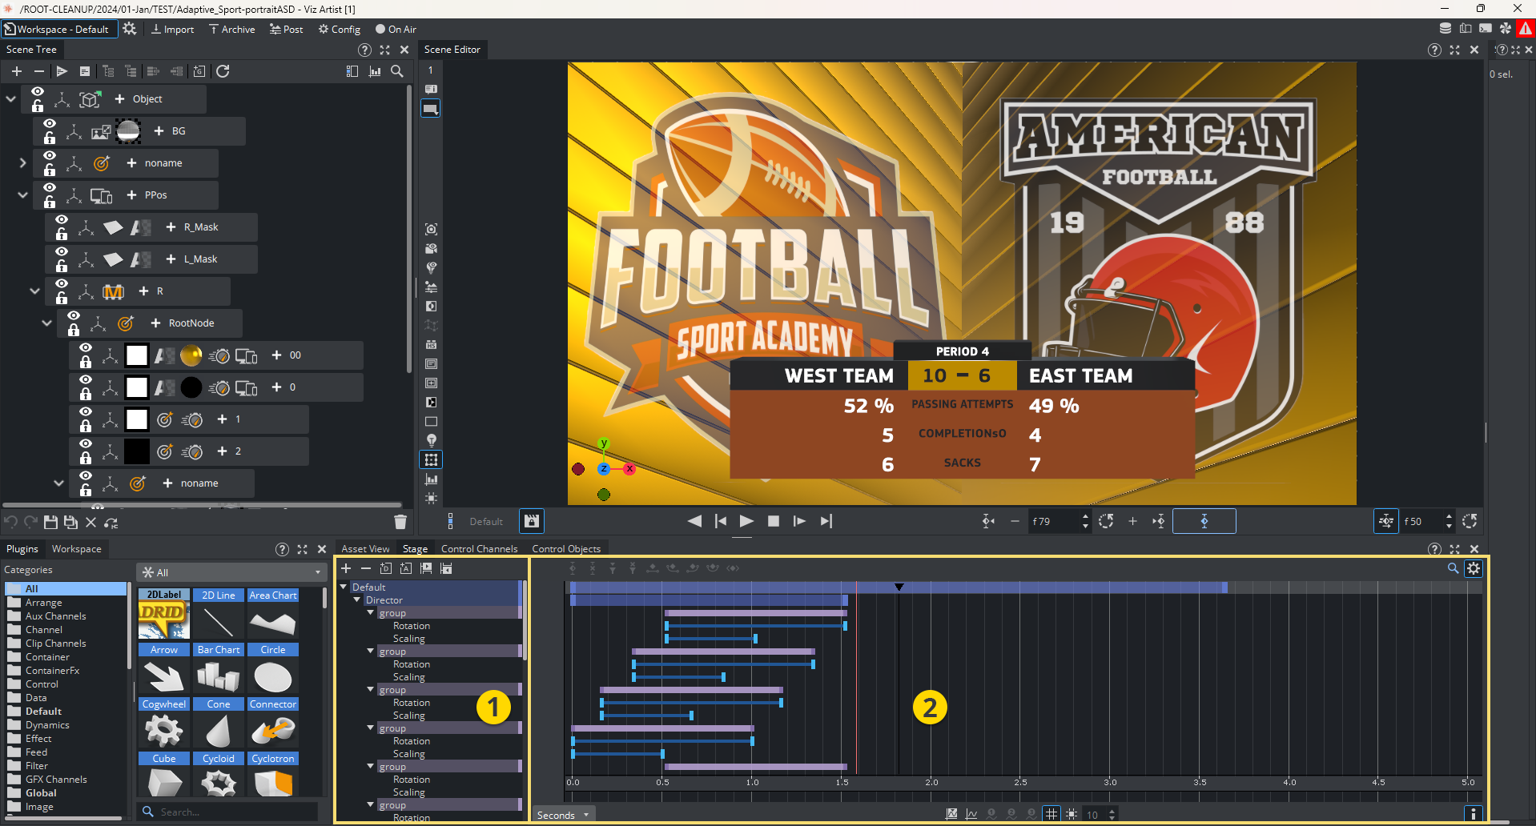Expand the collapsed noname container
1536x826 pixels.
click(x=22, y=162)
